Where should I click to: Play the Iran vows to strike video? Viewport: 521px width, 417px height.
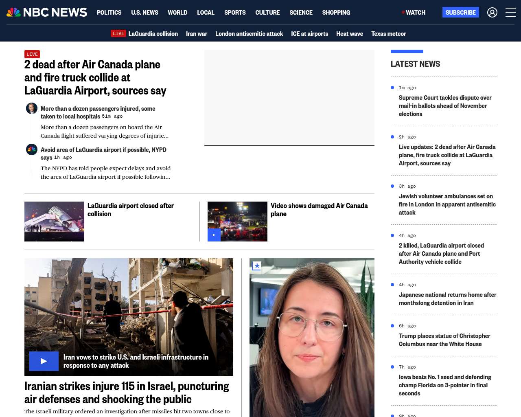click(x=44, y=361)
